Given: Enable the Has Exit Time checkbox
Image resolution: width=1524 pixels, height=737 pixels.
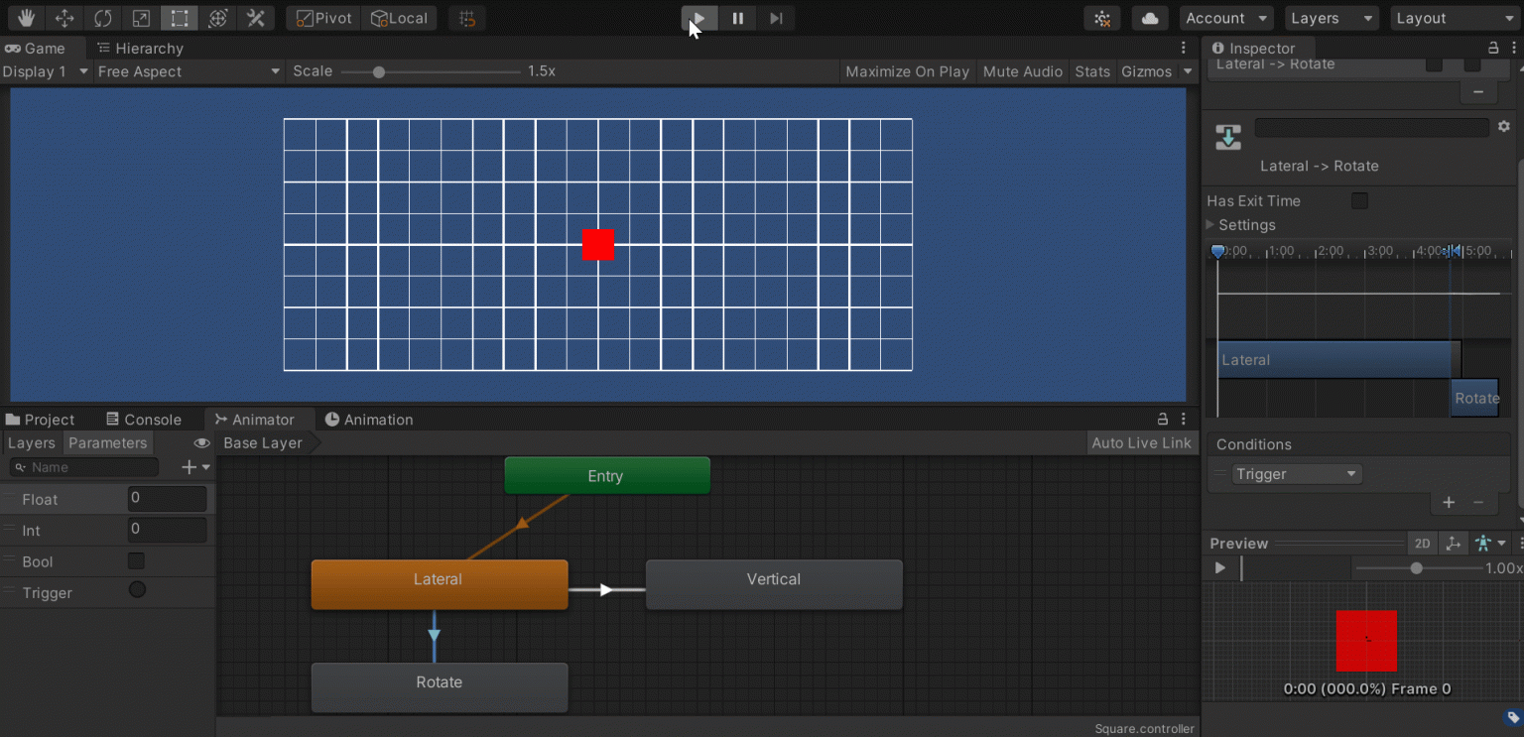Looking at the screenshot, I should (1359, 201).
